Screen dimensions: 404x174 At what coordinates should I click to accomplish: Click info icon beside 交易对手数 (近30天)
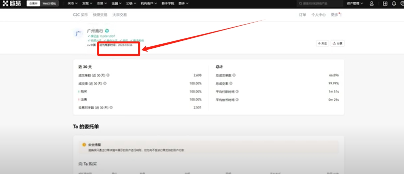pos(111,107)
